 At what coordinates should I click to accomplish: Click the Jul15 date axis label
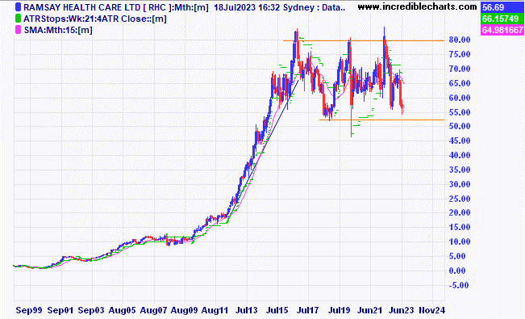277,310
